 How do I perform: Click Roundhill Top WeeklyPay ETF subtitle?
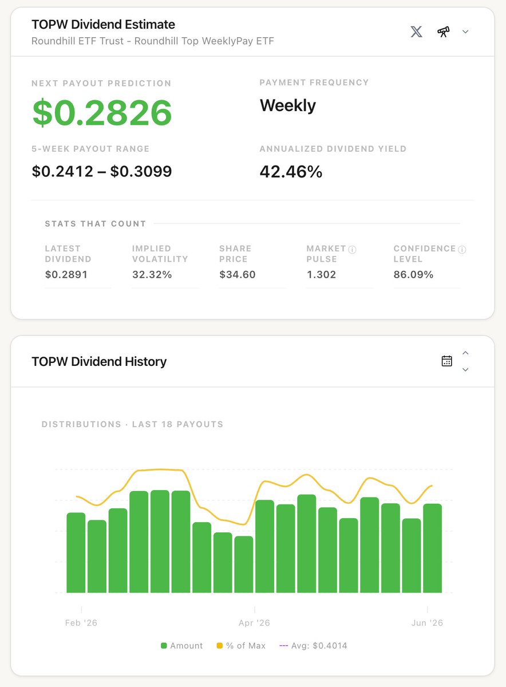(x=153, y=41)
